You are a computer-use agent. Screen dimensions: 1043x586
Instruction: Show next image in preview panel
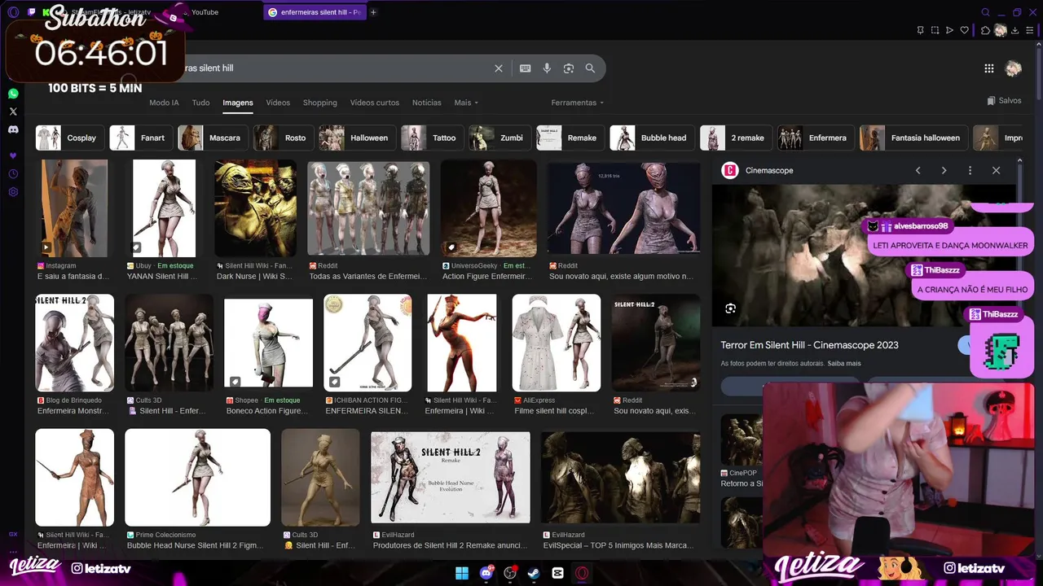coord(944,171)
